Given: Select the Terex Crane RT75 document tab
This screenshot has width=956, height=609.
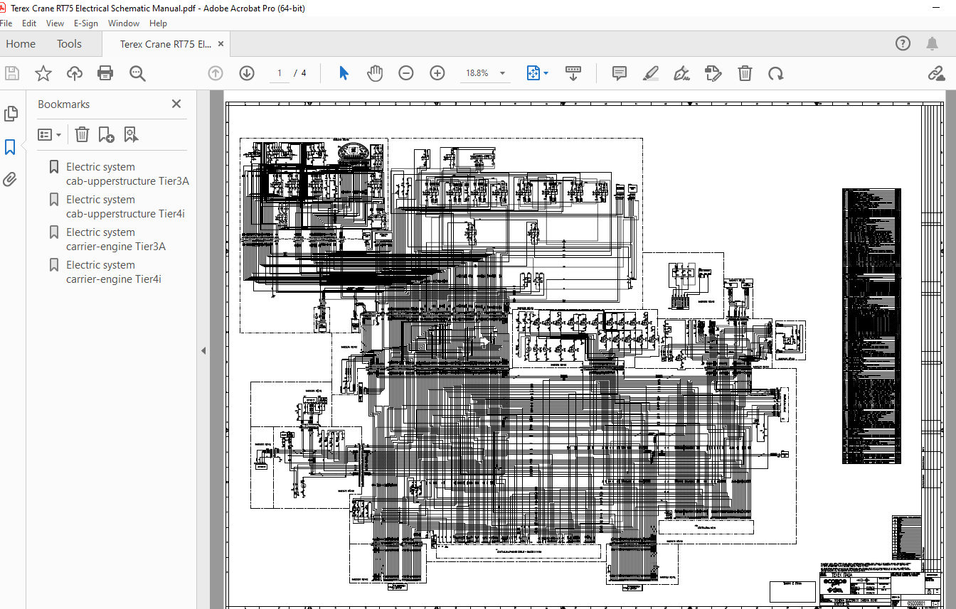Looking at the screenshot, I should [x=165, y=44].
